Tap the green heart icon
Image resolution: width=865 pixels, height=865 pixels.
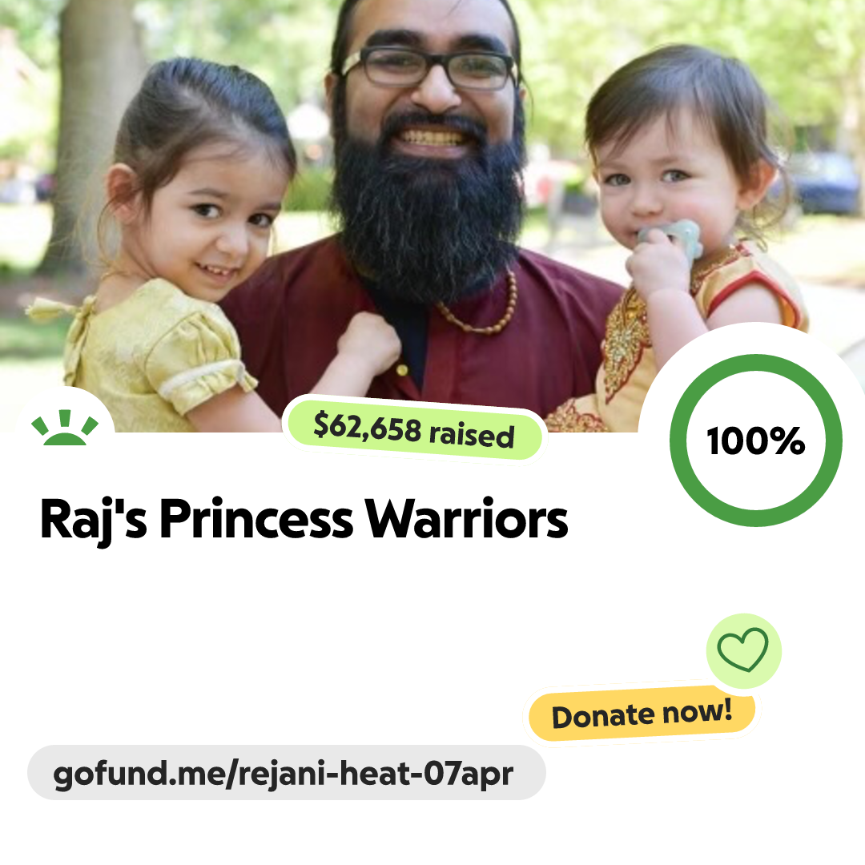click(x=742, y=650)
